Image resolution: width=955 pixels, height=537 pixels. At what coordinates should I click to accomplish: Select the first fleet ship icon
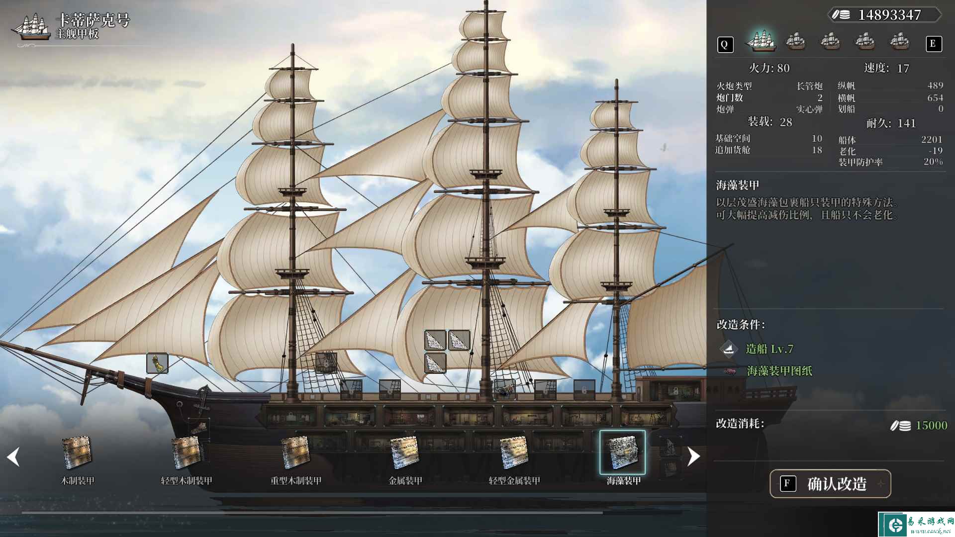tap(761, 41)
